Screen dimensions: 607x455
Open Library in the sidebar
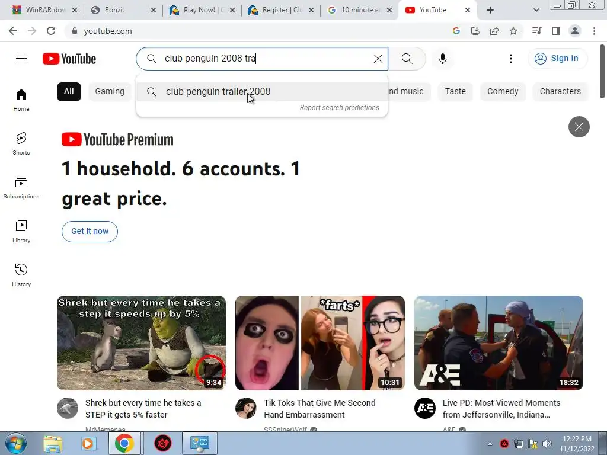(x=21, y=232)
